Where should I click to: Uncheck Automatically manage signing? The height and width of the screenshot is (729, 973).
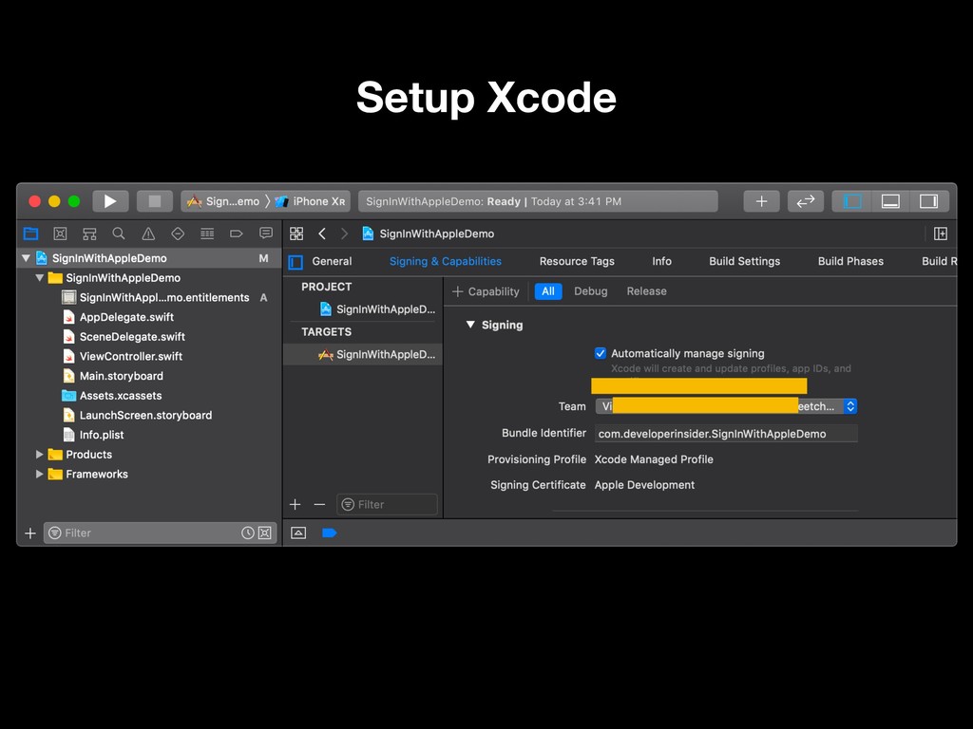[x=601, y=353]
